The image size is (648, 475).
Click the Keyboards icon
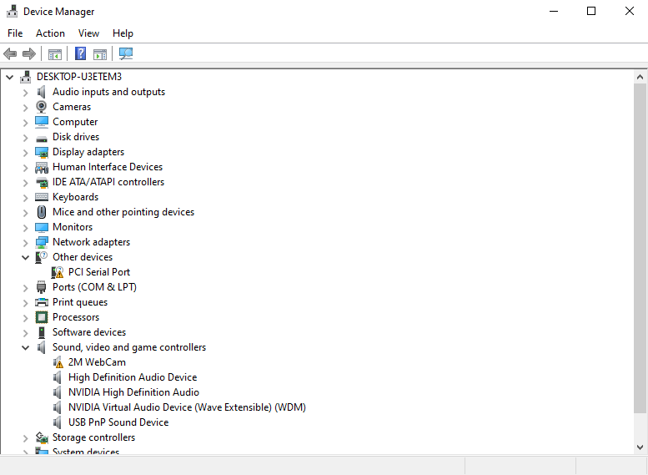tap(42, 197)
